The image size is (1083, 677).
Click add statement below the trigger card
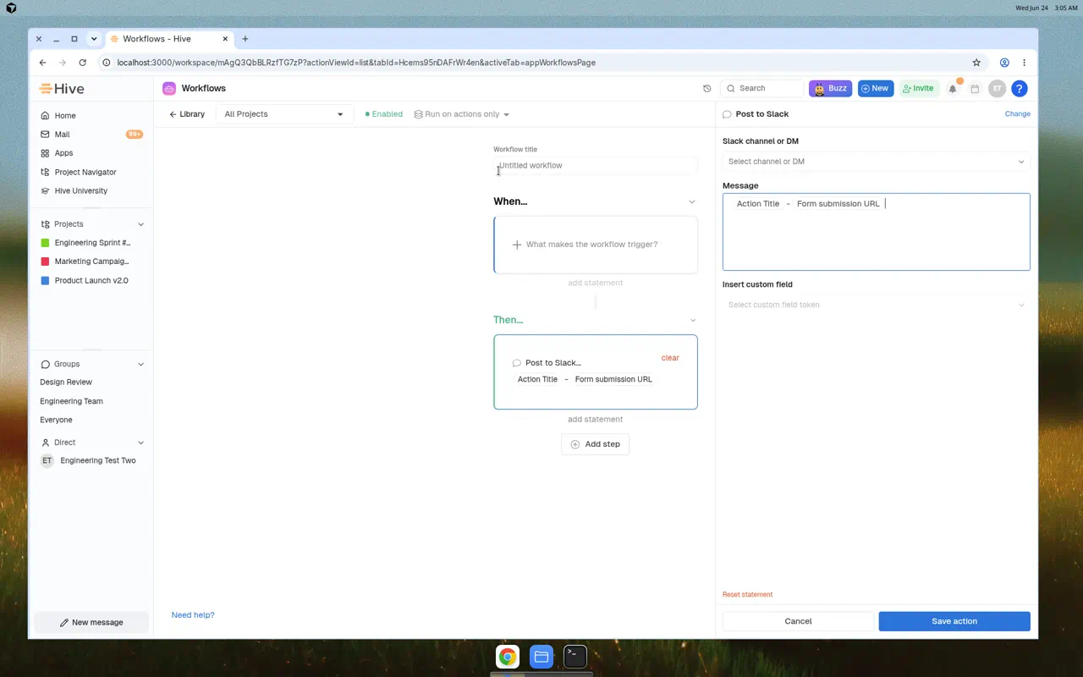click(x=596, y=283)
